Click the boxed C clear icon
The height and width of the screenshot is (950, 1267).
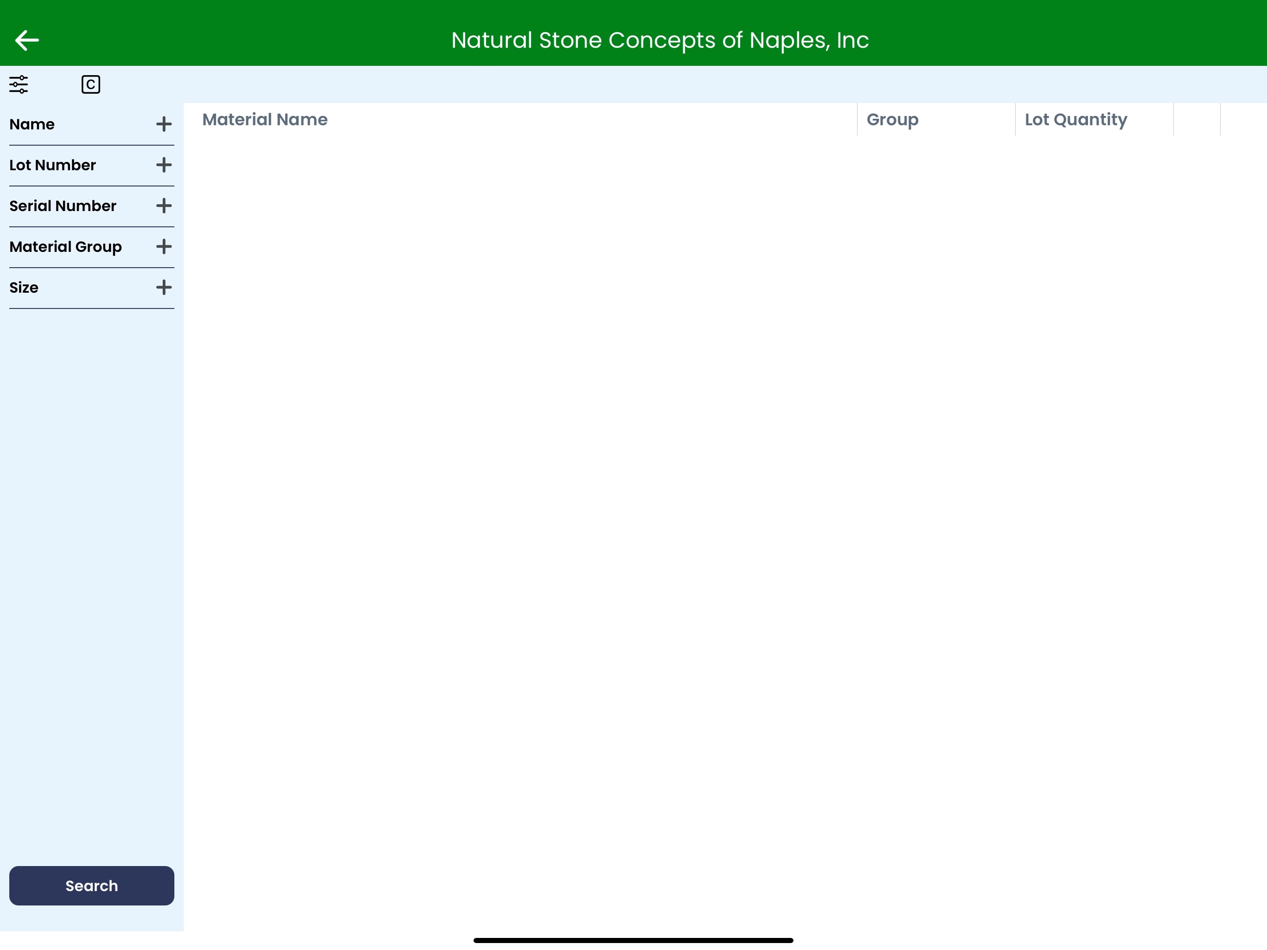point(90,85)
